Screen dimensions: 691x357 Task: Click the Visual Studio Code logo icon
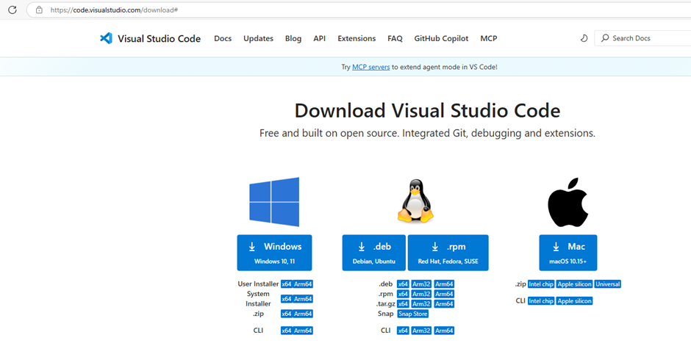tap(106, 38)
